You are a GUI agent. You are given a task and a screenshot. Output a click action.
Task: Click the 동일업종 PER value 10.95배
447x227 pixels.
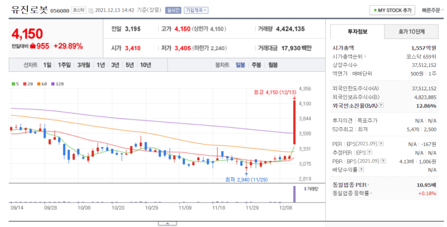(x=426, y=185)
